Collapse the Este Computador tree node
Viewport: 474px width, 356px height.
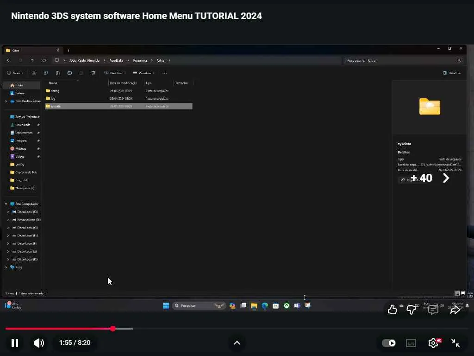click(x=6, y=204)
